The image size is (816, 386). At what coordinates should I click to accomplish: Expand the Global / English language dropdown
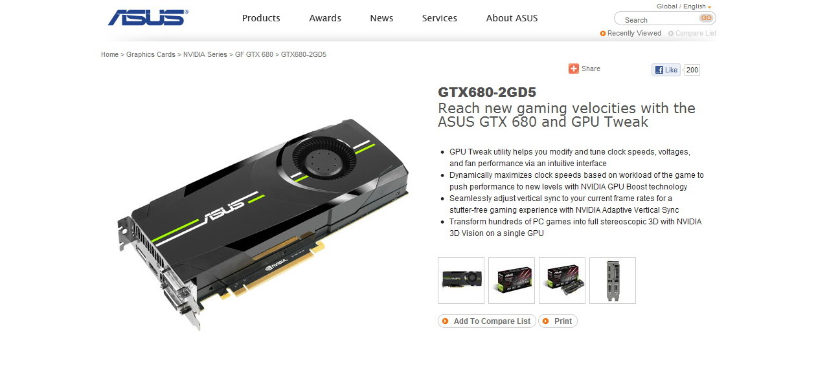[x=709, y=7]
